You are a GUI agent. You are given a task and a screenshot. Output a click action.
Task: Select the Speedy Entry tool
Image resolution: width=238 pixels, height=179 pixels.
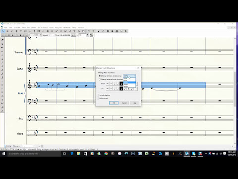pos(34,31)
